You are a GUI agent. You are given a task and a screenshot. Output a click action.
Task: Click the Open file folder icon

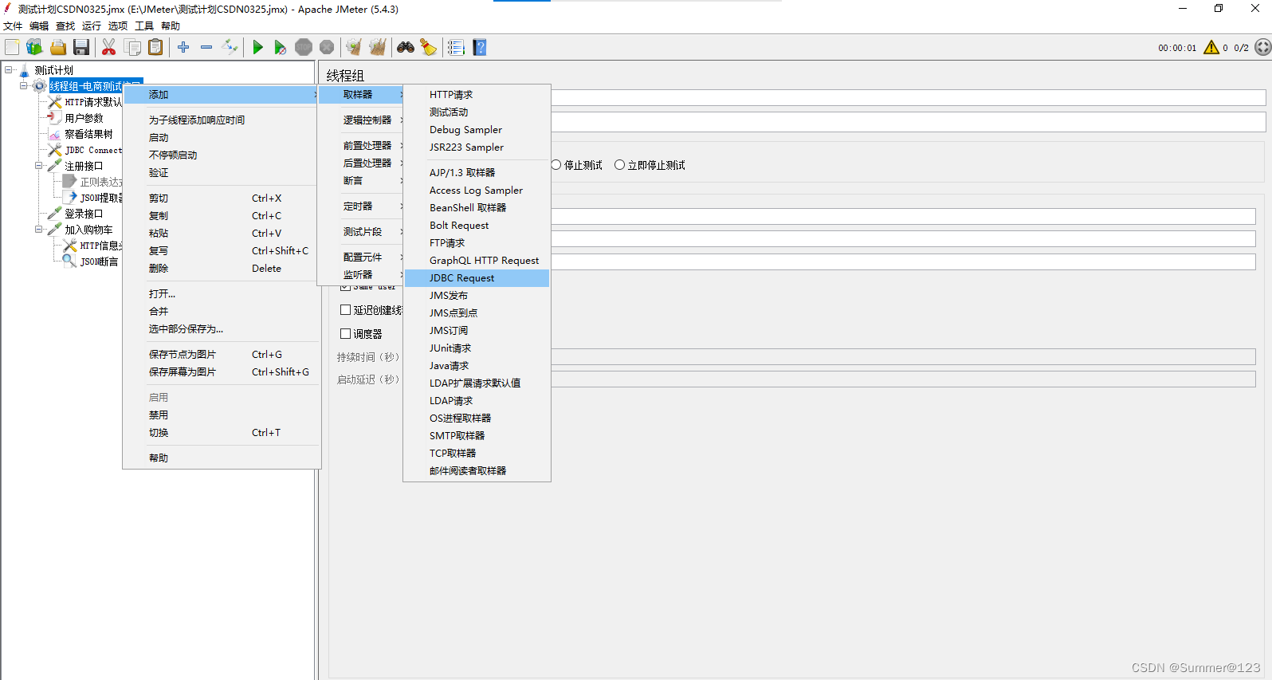58,47
